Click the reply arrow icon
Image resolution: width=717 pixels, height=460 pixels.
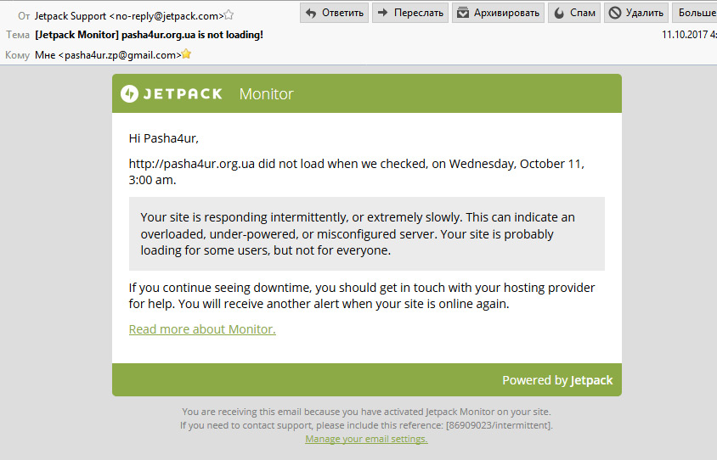coord(311,14)
